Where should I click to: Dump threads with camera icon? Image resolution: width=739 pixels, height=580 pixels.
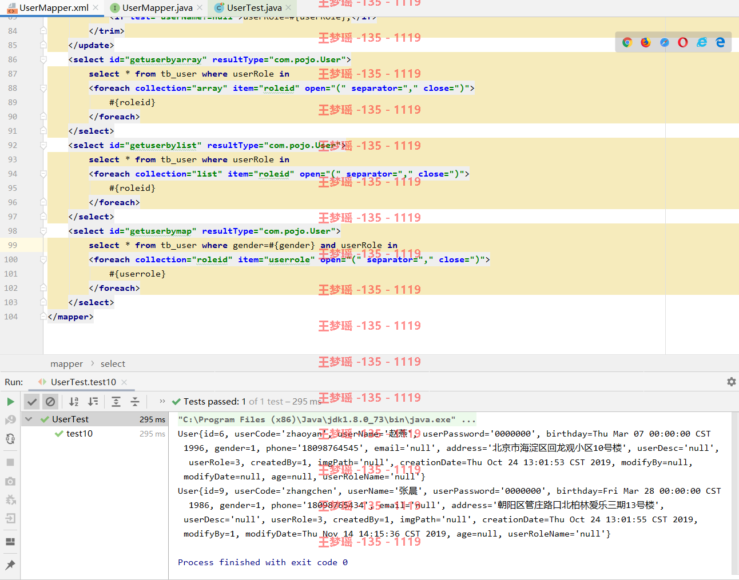coord(10,481)
